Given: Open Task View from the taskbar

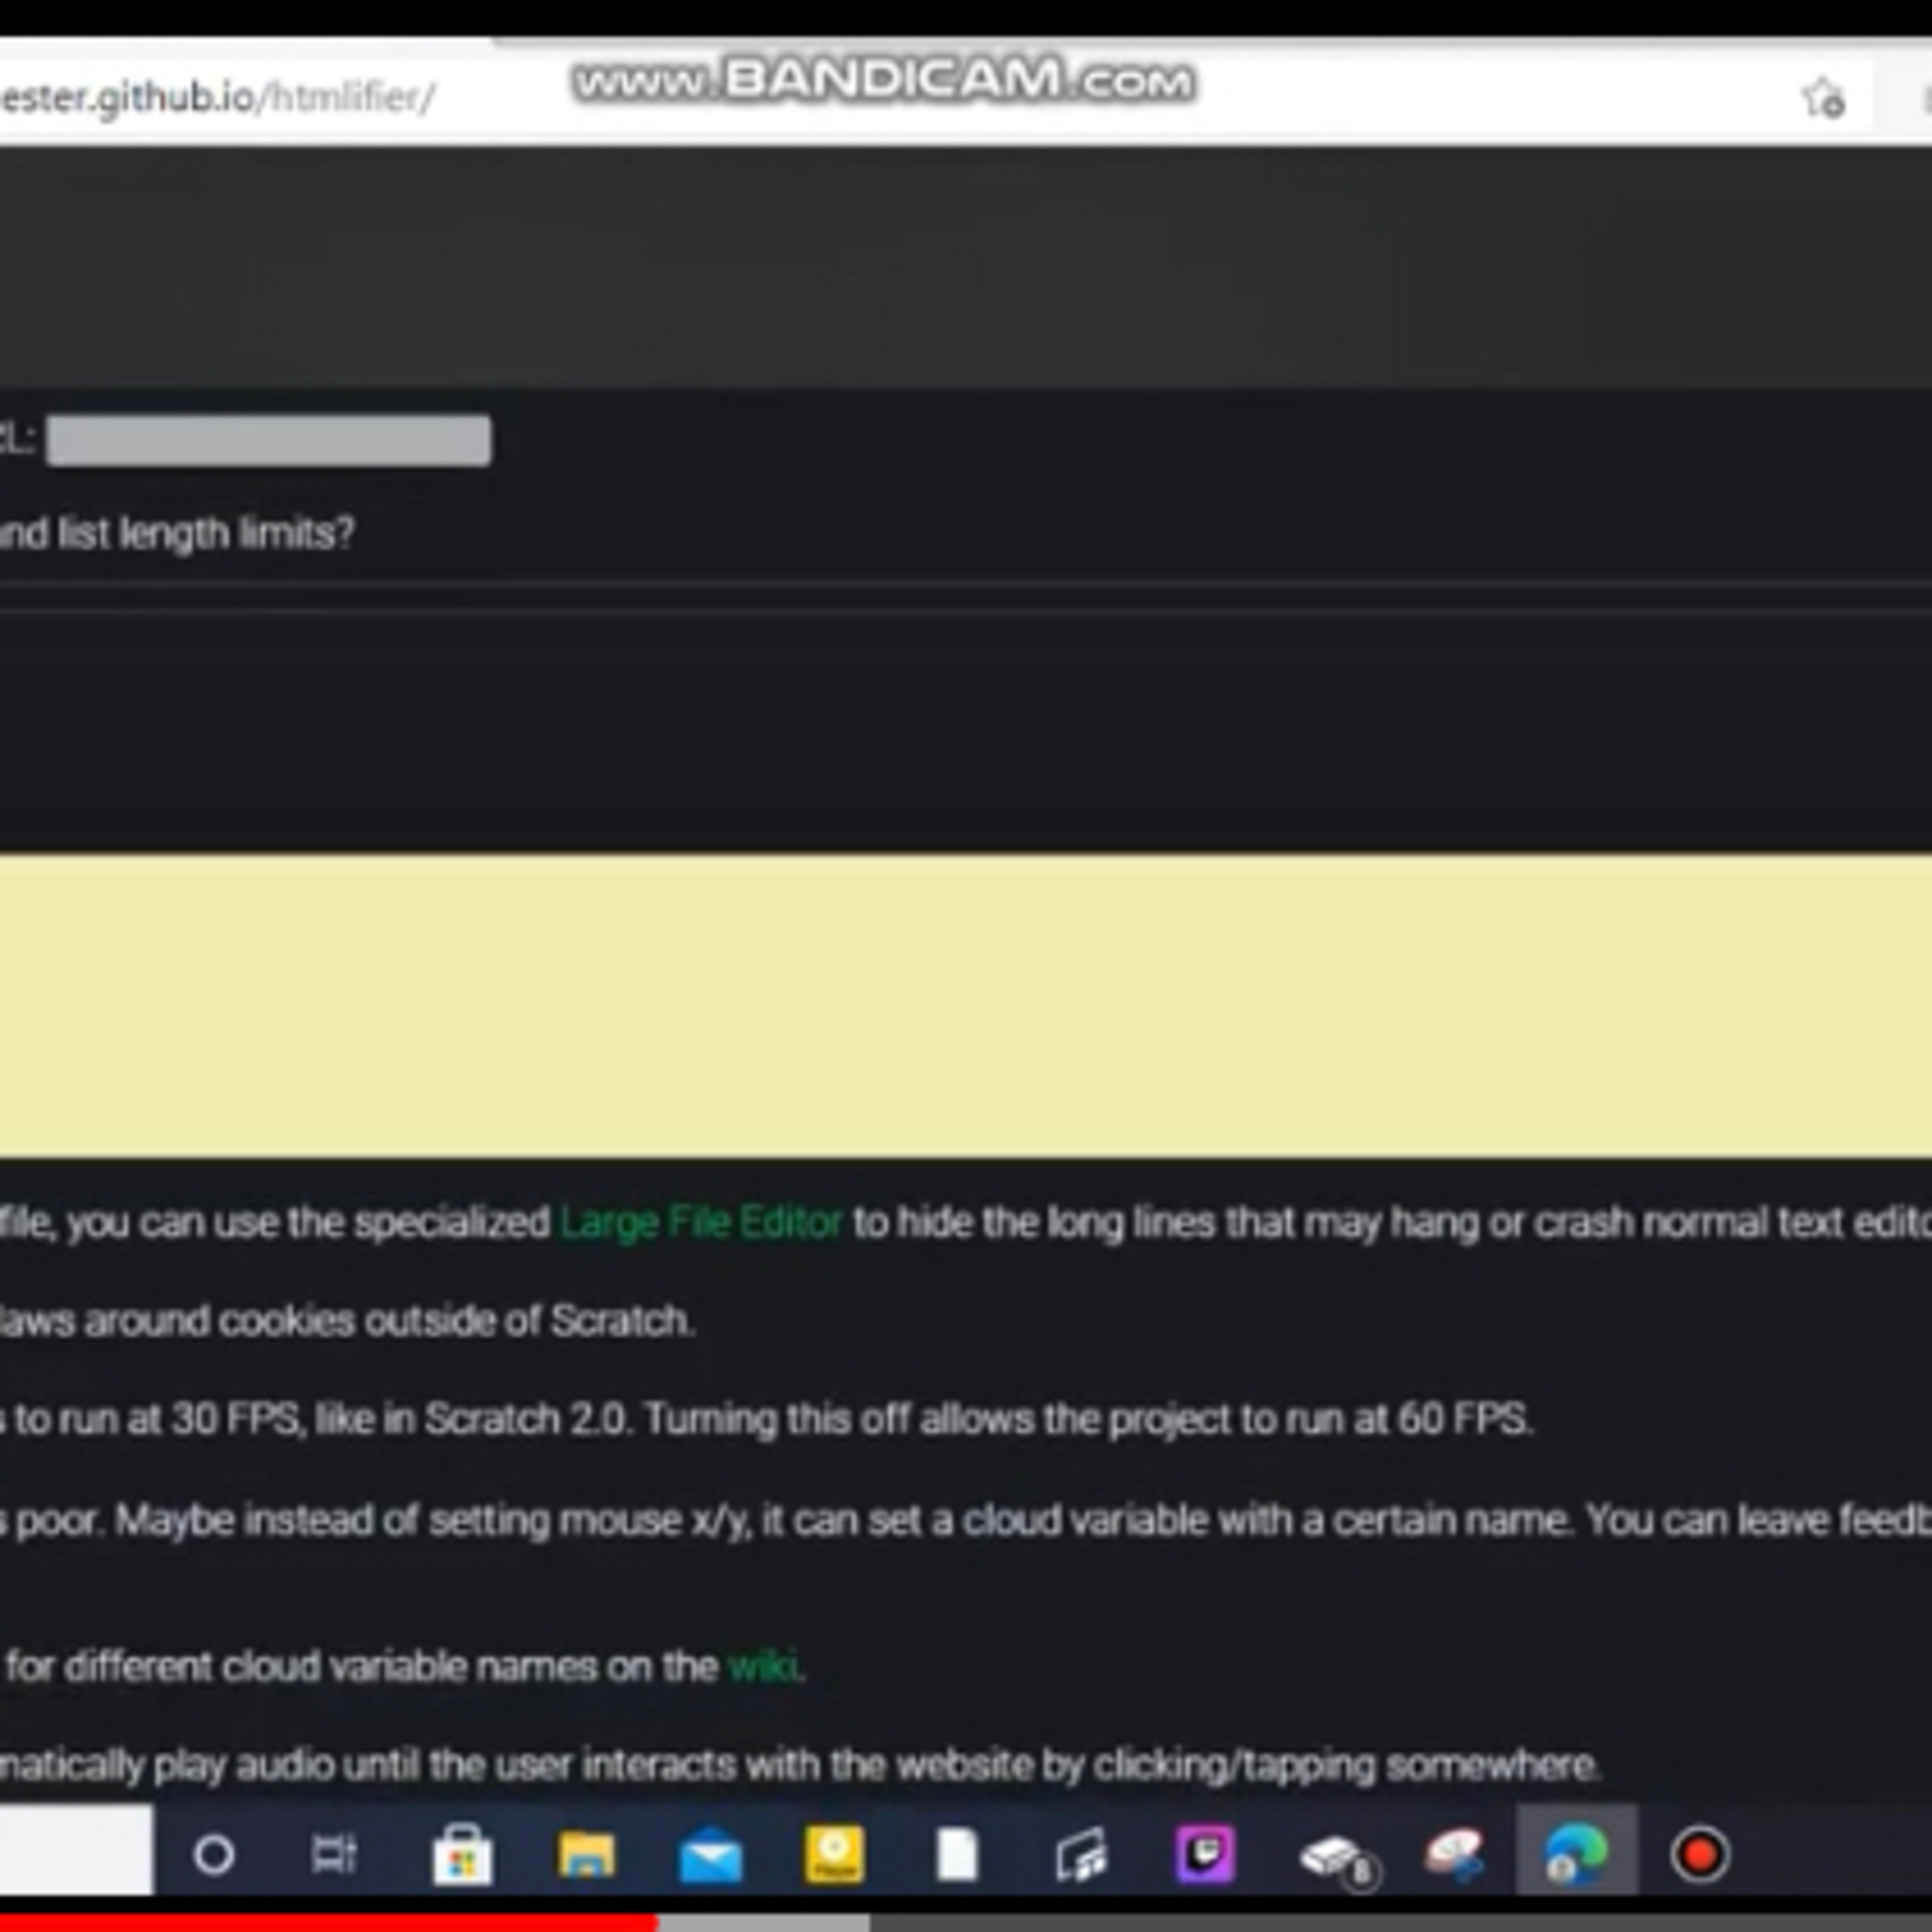Looking at the screenshot, I should pos(334,1855).
